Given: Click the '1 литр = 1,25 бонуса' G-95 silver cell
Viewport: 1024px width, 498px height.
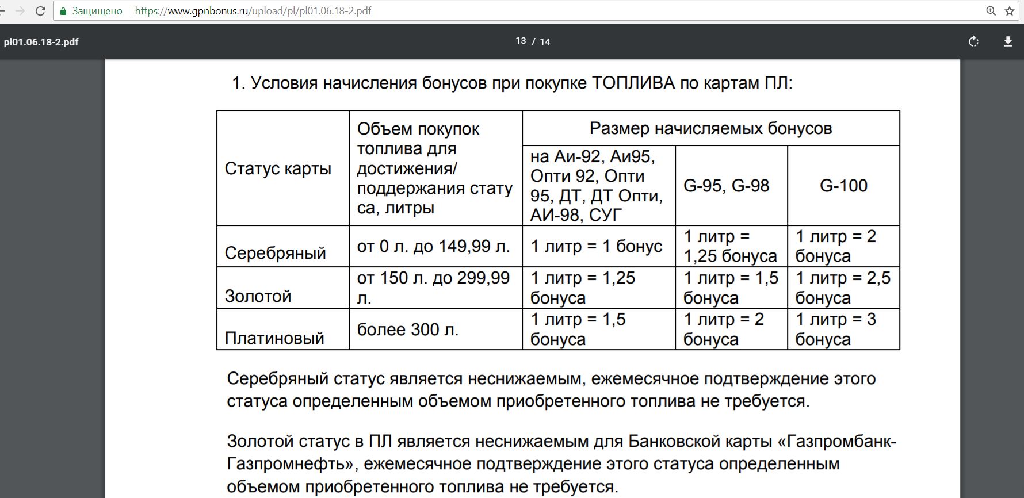Looking at the screenshot, I should 731,246.
